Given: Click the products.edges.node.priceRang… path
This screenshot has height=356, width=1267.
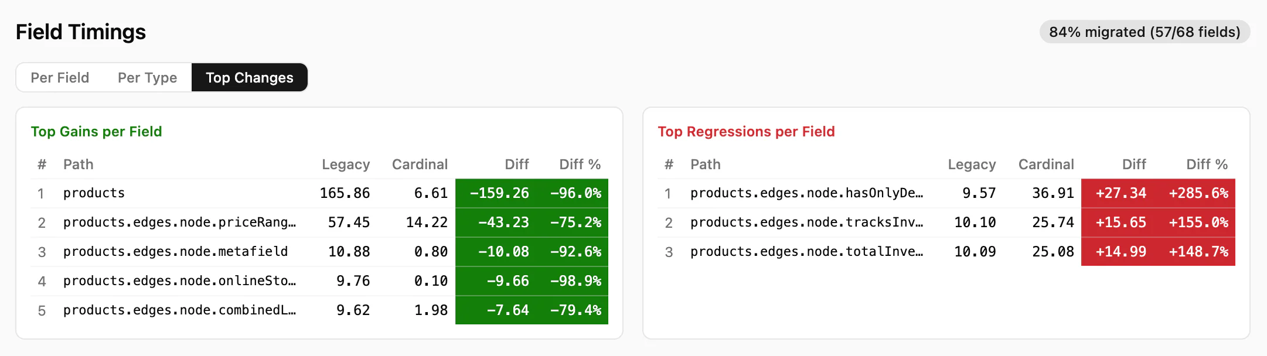Looking at the screenshot, I should point(179,222).
